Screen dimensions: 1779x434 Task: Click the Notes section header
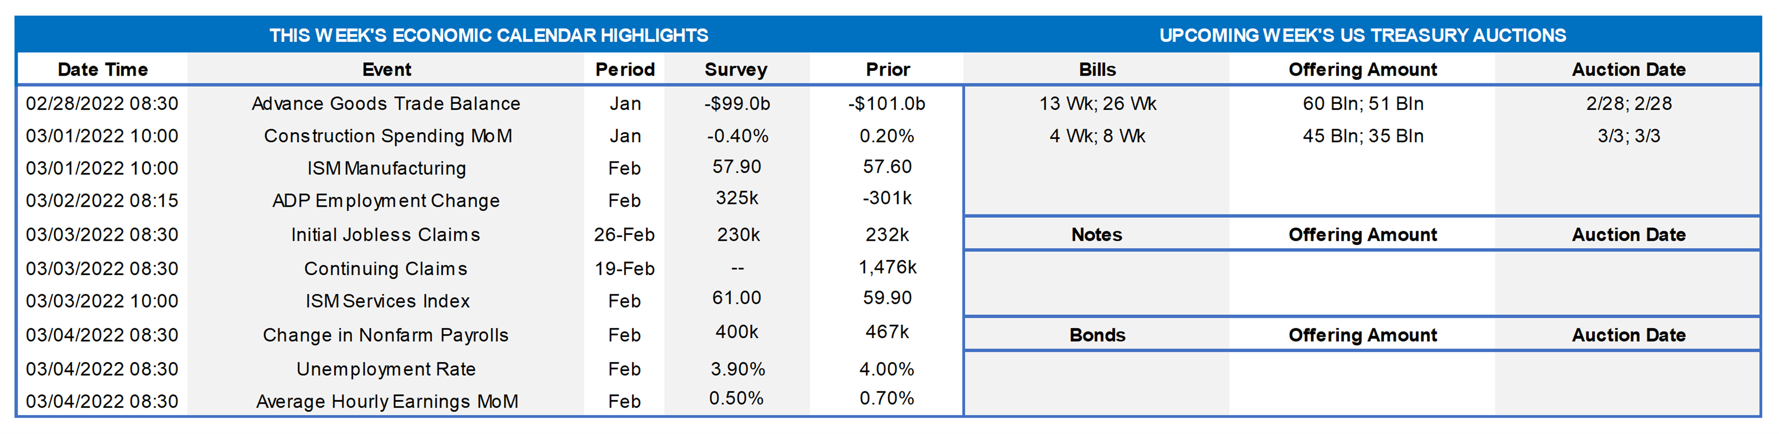(1097, 235)
